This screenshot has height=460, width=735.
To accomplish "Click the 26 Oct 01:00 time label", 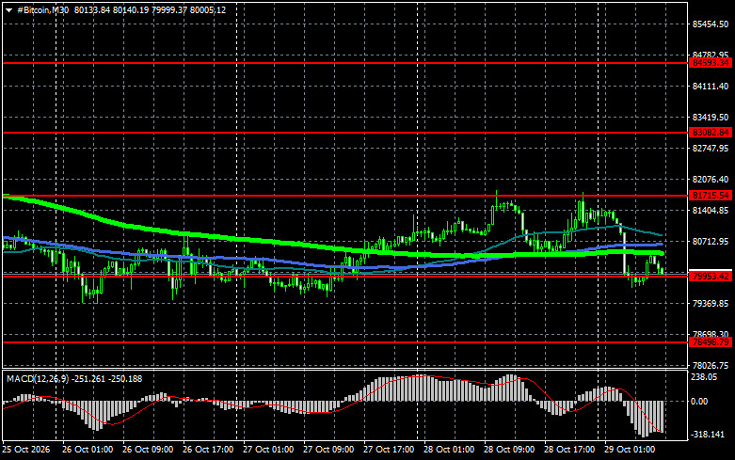I will [x=88, y=450].
